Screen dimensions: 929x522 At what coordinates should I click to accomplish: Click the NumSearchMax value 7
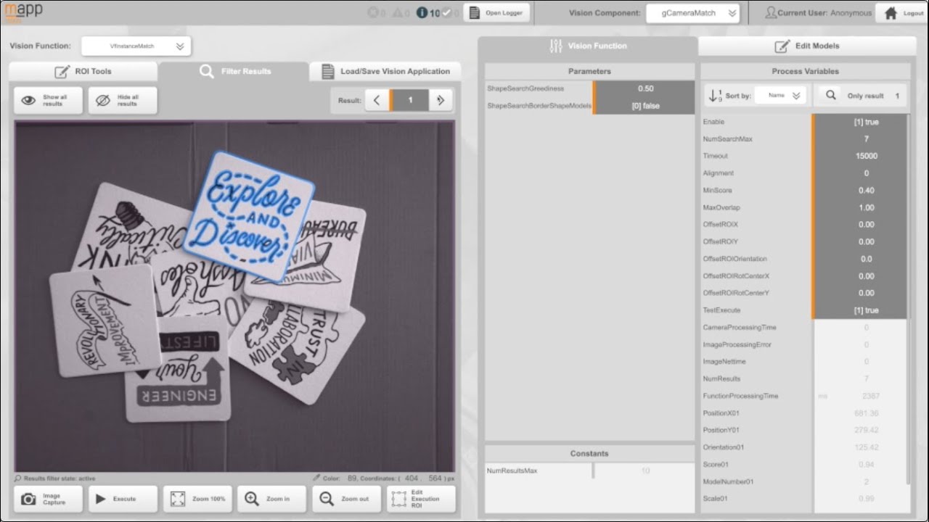pyautogui.click(x=861, y=138)
